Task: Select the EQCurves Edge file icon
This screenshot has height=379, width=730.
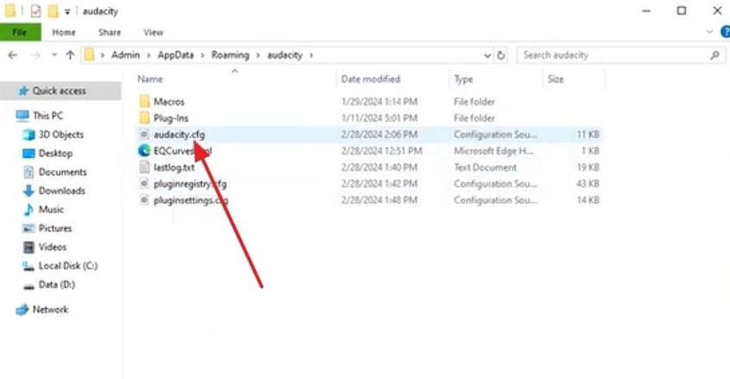Action: point(144,151)
